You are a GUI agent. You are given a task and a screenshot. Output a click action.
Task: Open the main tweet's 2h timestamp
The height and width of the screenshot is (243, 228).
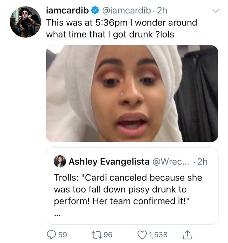click(x=162, y=11)
